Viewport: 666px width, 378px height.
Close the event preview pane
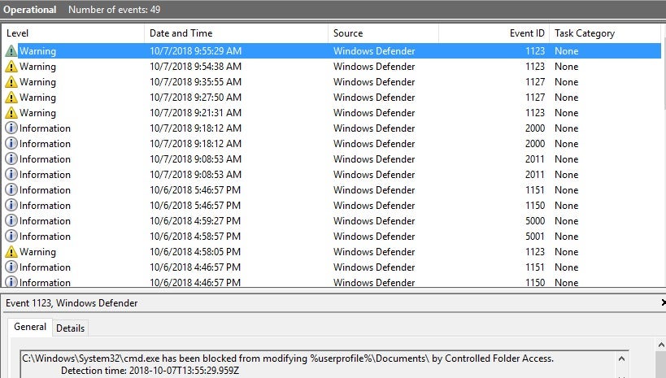[x=663, y=302]
